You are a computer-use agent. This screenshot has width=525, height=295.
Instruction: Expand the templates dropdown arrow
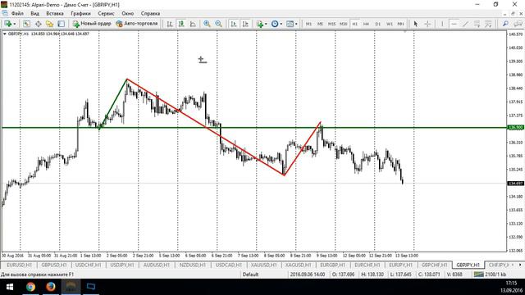[x=296, y=24]
